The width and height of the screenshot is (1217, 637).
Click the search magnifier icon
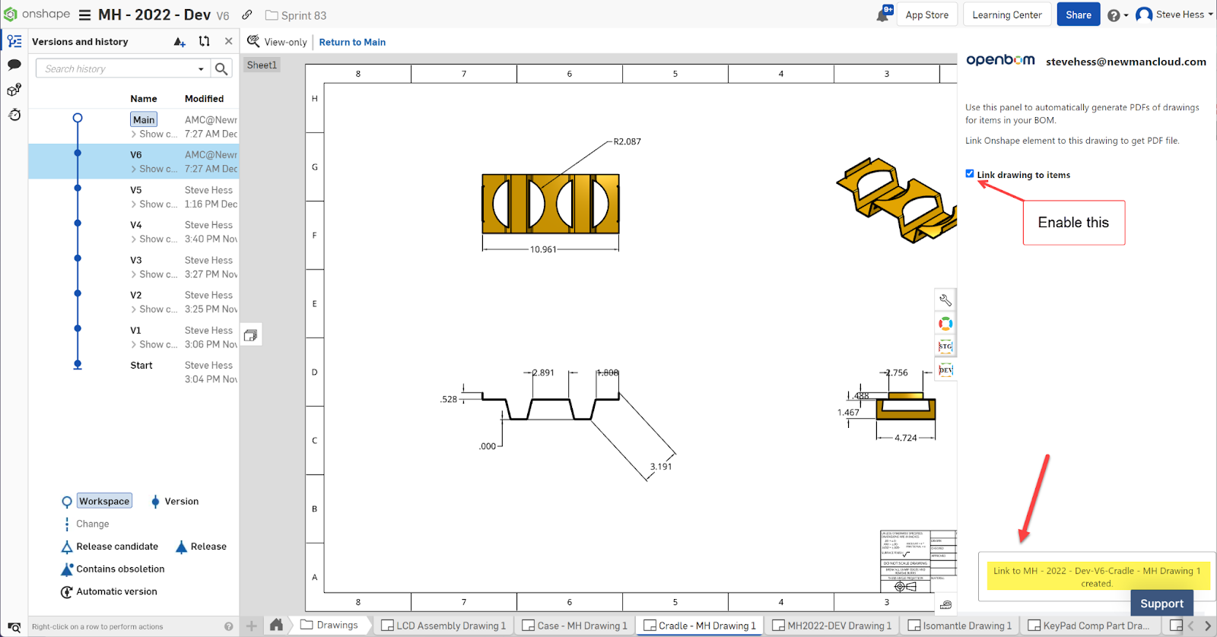221,69
